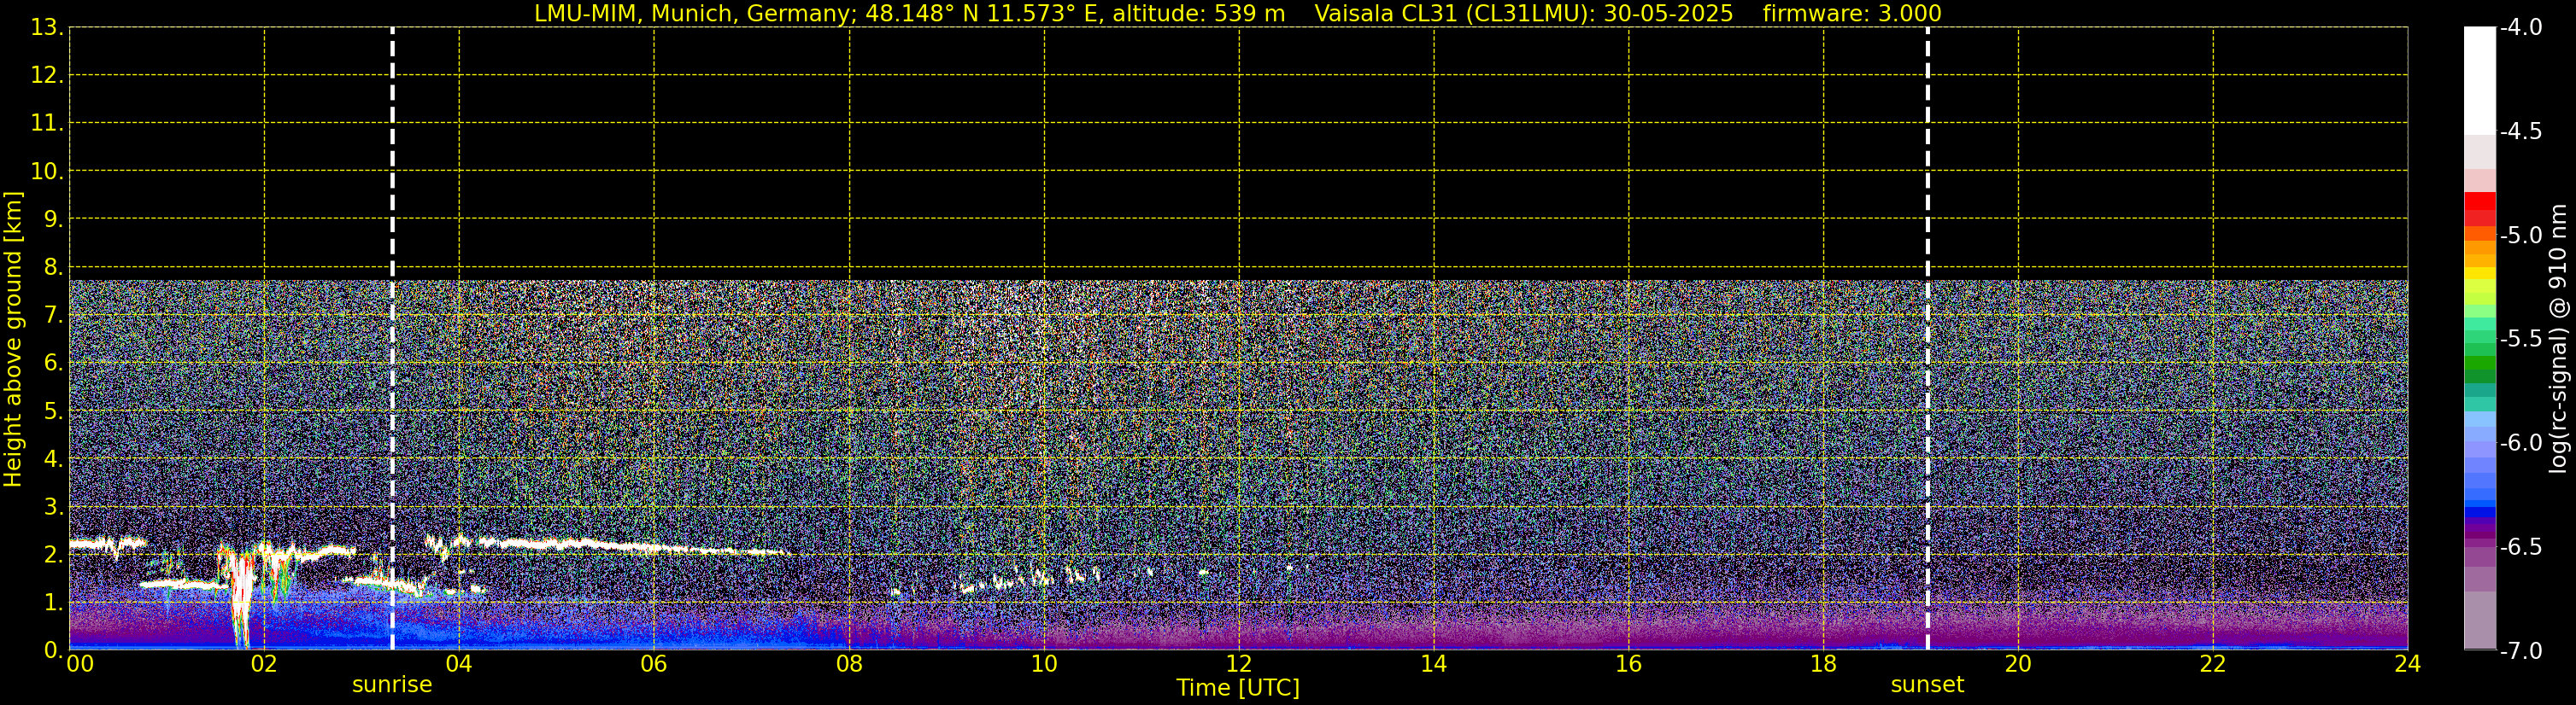Select the "Height above ground [km]" axis label
This screenshot has width=2576, height=705.
pyautogui.click(x=13, y=340)
